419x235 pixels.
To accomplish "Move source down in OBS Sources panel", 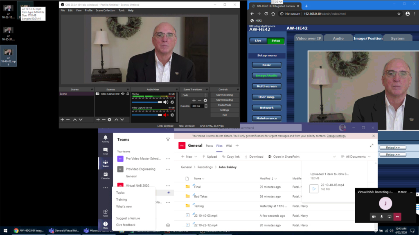I will 122,120.
